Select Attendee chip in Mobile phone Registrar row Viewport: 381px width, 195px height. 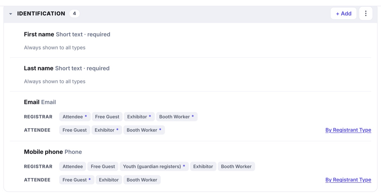(73, 166)
